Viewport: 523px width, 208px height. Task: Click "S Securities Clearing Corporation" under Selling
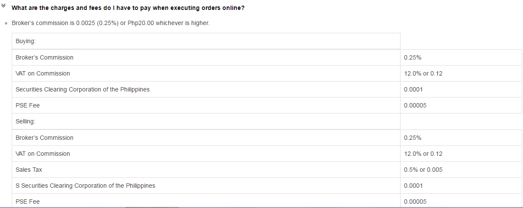[85, 186]
